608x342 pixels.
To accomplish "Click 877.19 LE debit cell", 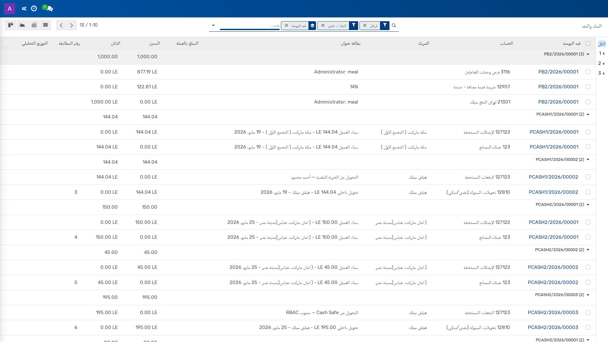I will coord(147,72).
